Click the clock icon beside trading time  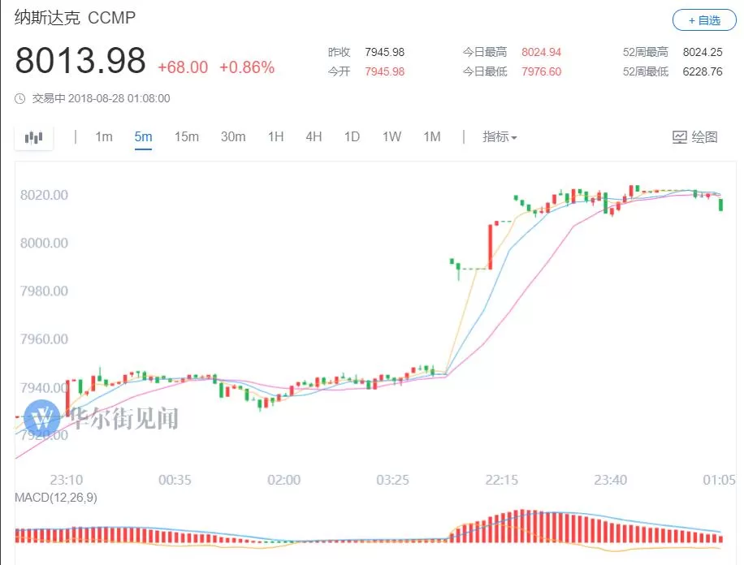[x=20, y=99]
